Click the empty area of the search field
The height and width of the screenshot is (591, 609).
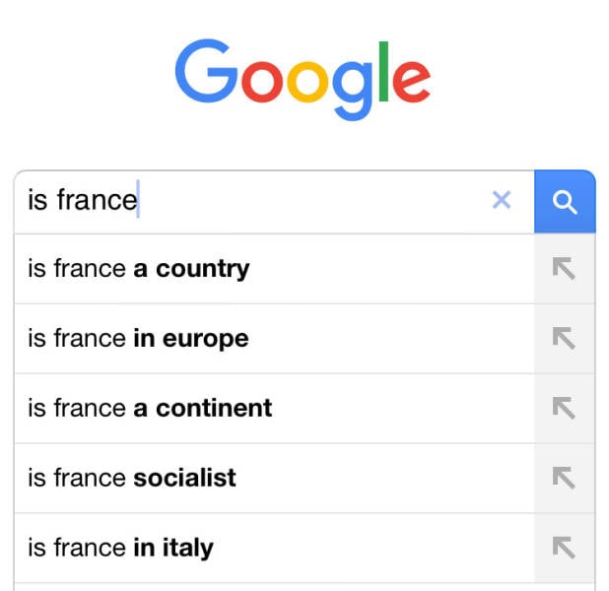(315, 201)
